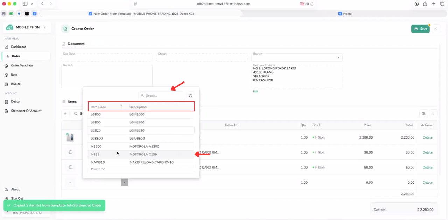Click About in the sidebar

15,189
